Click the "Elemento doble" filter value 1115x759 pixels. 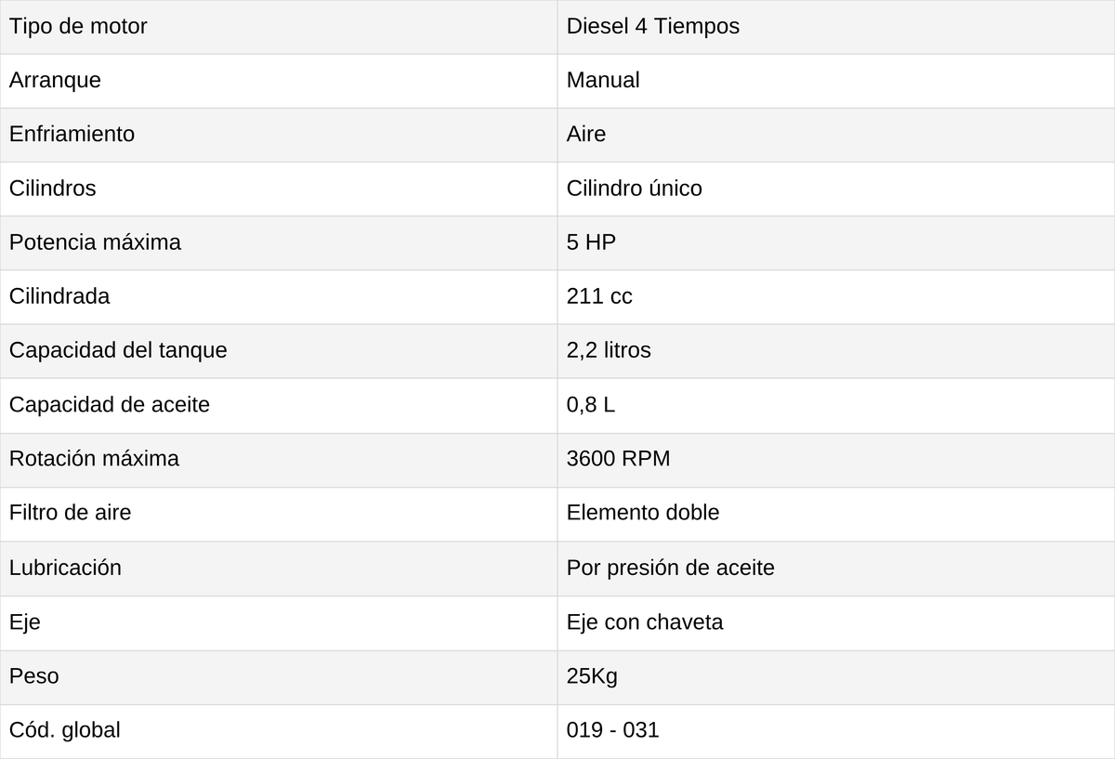[x=643, y=513]
